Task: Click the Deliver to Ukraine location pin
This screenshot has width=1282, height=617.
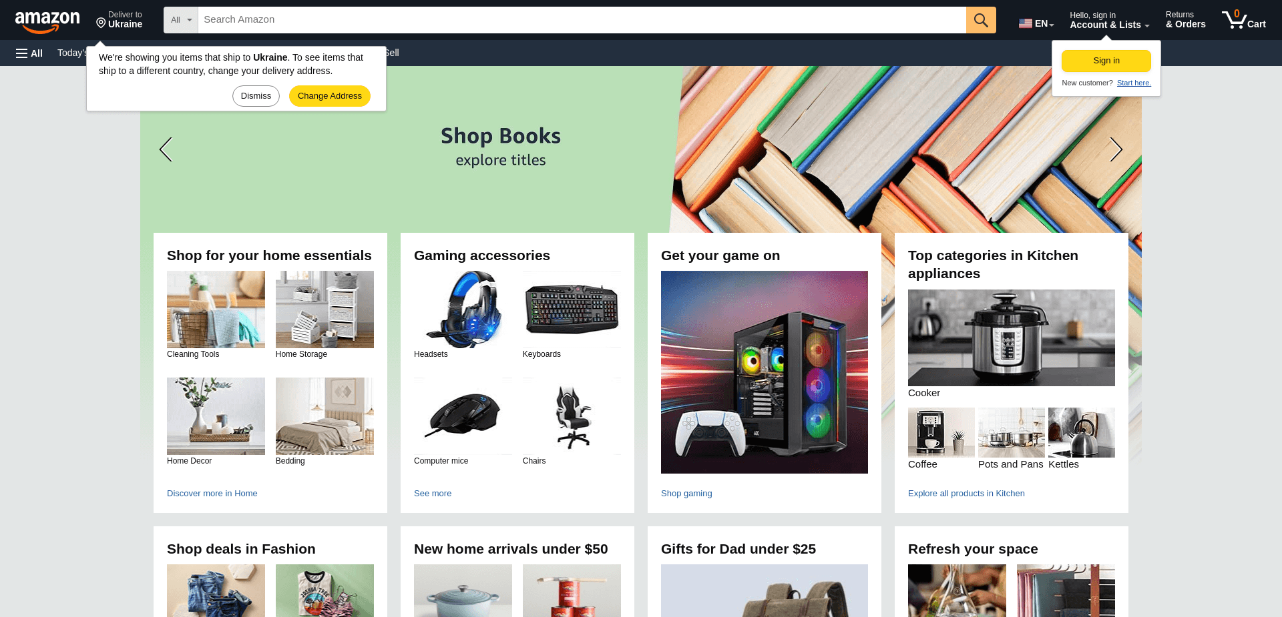Action: point(101,23)
